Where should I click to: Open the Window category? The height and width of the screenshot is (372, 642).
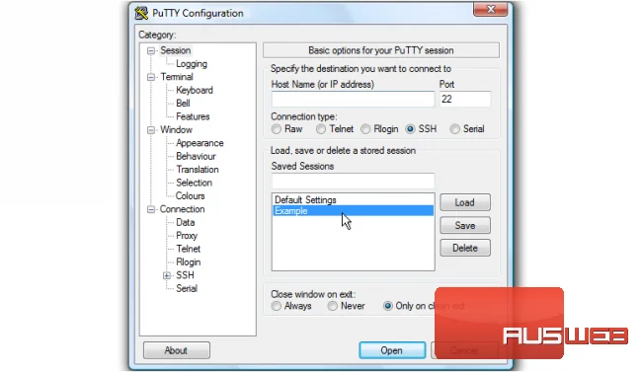click(x=176, y=129)
